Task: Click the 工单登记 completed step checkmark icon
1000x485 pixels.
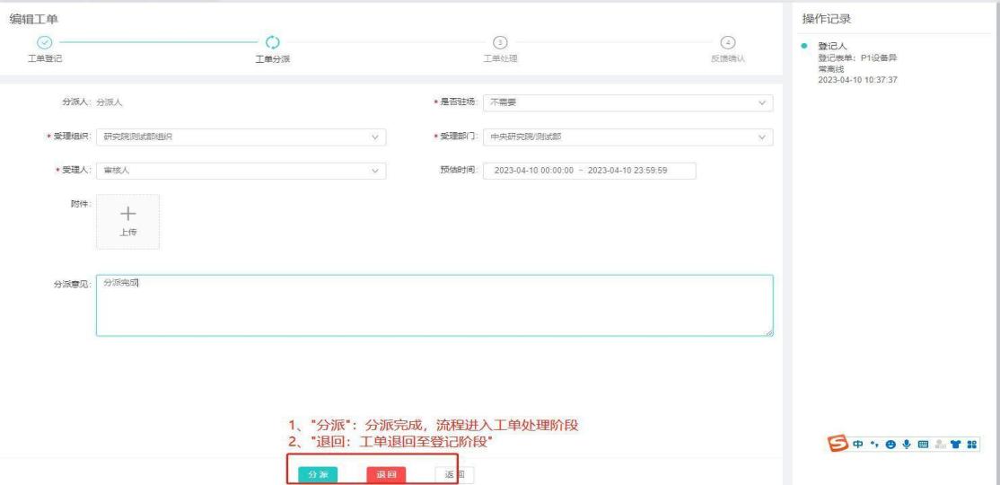Action: tap(43, 42)
